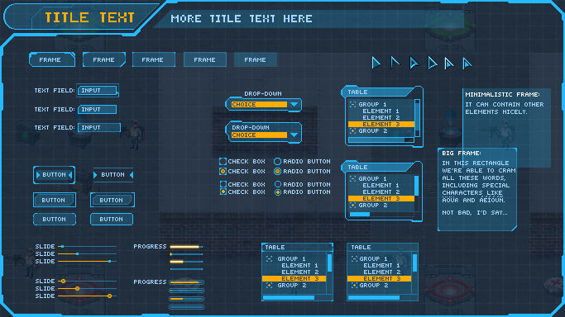Click round orange slider handle at one third
This screenshot has height=317, width=565.
(x=77, y=289)
